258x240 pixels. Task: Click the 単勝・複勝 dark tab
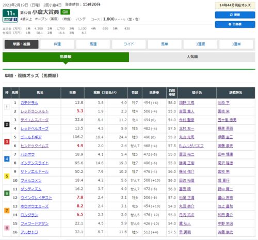click(22, 44)
